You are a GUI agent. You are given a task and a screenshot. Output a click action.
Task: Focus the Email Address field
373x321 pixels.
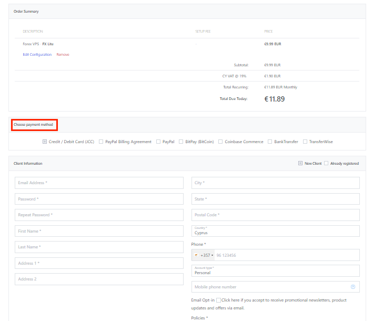(99, 183)
